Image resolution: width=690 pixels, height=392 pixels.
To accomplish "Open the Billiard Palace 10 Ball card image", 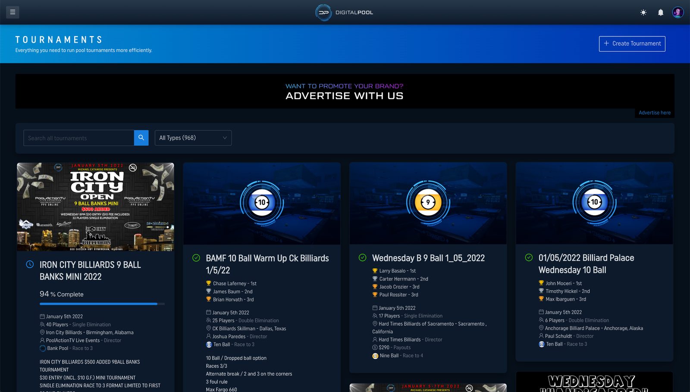I will 594,203.
